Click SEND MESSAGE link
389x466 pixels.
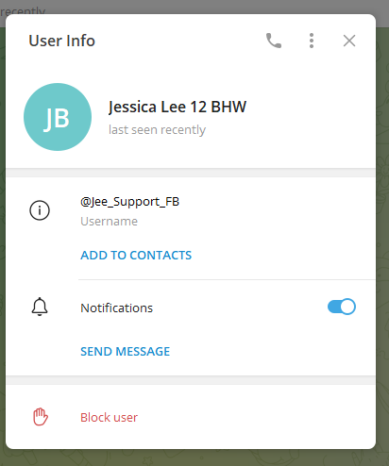pyautogui.click(x=126, y=351)
